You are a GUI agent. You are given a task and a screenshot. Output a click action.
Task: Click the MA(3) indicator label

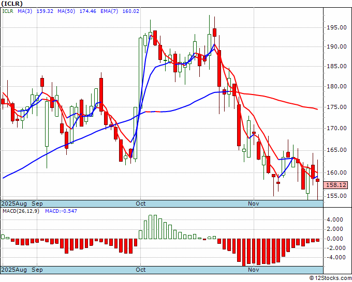point(25,11)
